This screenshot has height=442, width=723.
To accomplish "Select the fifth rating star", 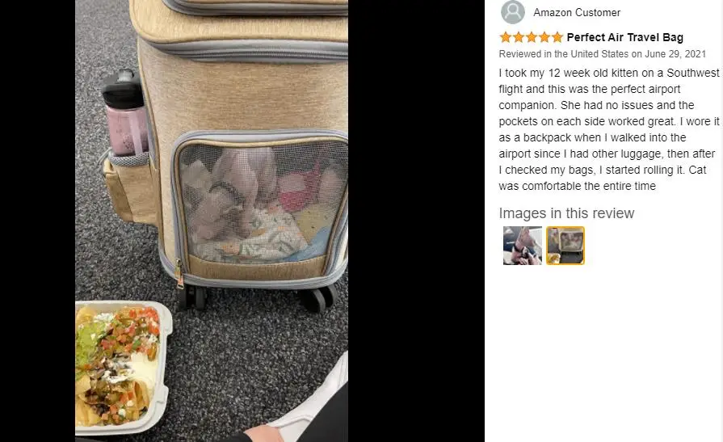I will (557, 37).
